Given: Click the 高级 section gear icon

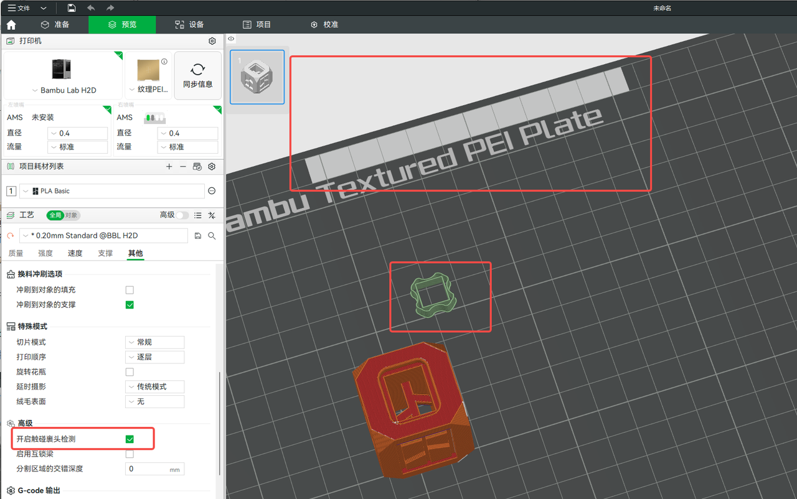Looking at the screenshot, I should 11,424.
